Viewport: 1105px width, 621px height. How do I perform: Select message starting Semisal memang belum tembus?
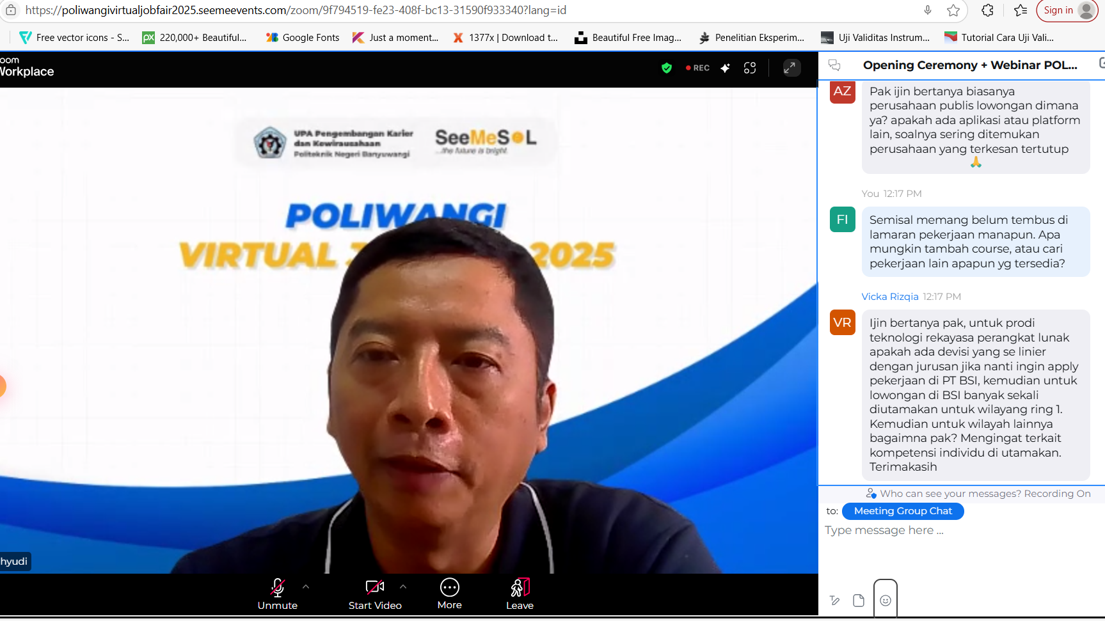point(976,242)
